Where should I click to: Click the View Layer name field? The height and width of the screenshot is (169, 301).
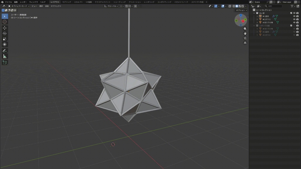pos(288,2)
